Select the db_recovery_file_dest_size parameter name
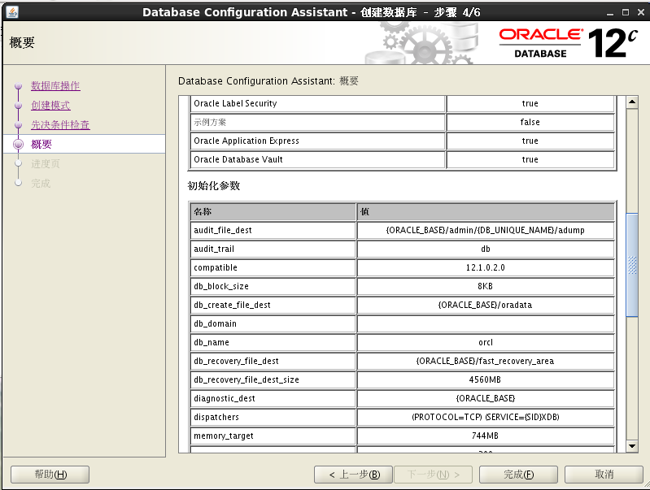Screen dimensions: 650x490 point(273,379)
